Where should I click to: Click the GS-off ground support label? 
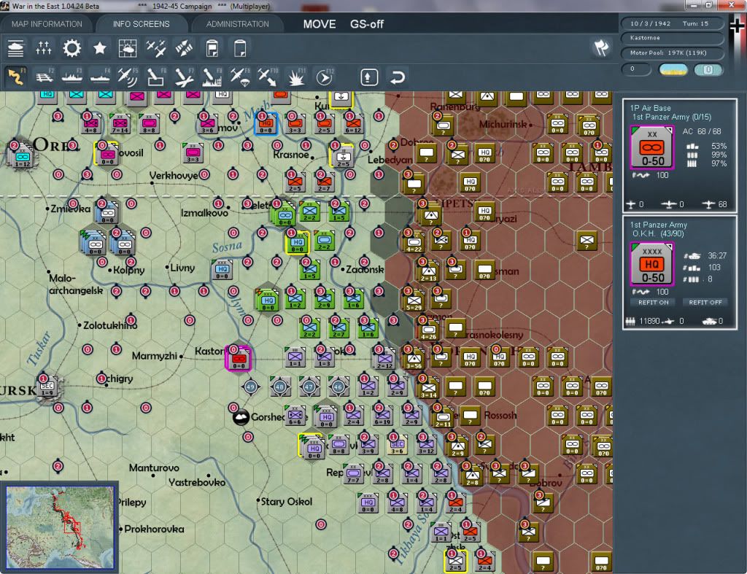click(x=367, y=24)
